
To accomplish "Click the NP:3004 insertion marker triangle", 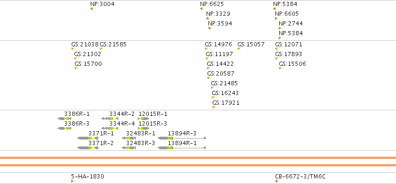I will point(91,9).
